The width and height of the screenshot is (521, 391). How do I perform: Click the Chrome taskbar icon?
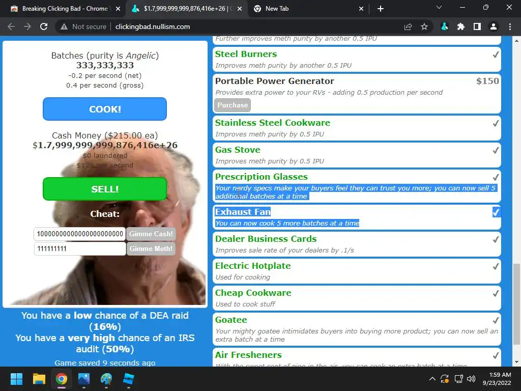pos(62,379)
